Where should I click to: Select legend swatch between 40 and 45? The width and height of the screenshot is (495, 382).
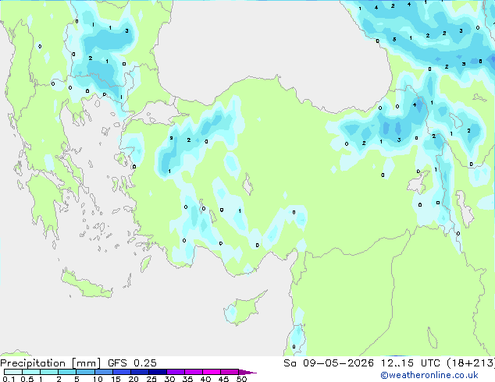coord(212,372)
